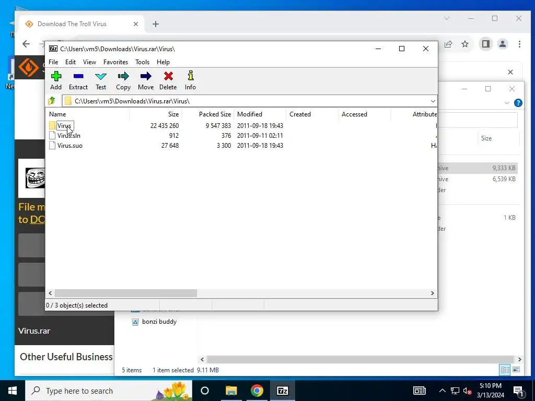Image resolution: width=535 pixels, height=401 pixels.
Task: Click the Add button in 7-Zip toolbar
Action: pyautogui.click(x=56, y=81)
